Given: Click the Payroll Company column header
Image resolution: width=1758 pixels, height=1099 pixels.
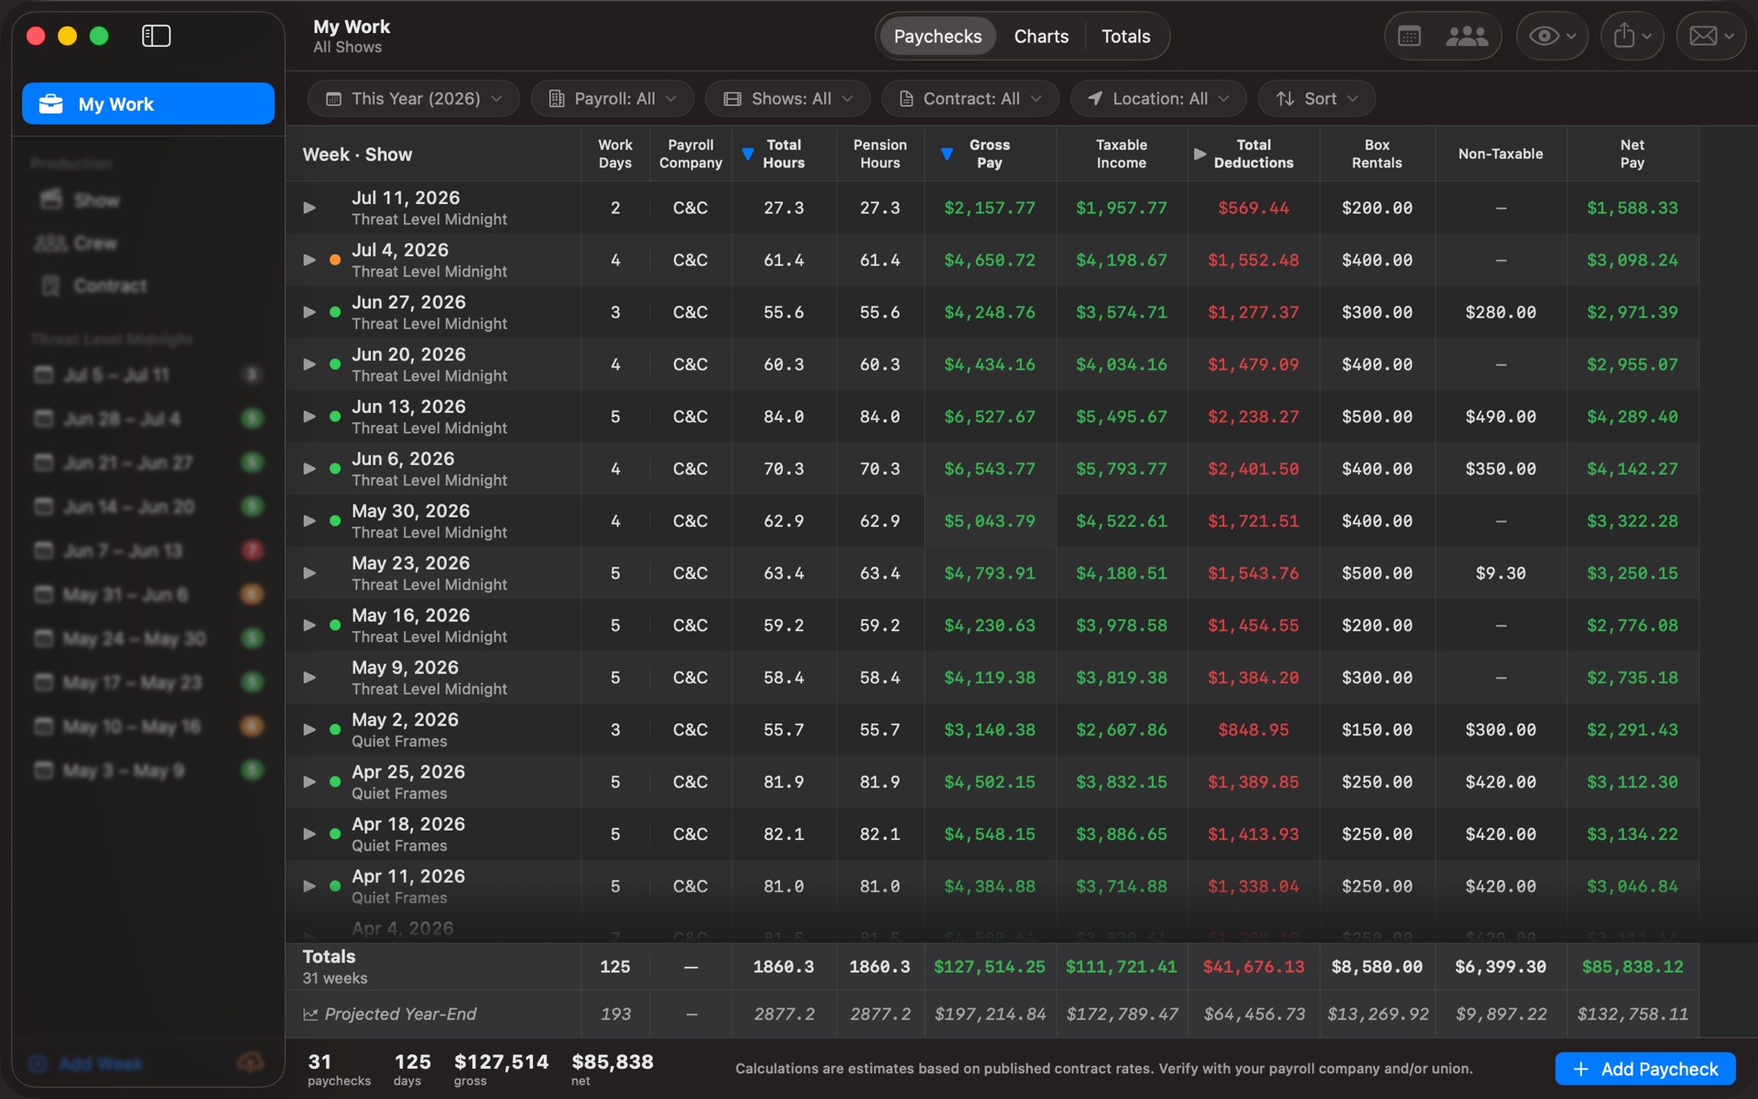Looking at the screenshot, I should tap(690, 154).
